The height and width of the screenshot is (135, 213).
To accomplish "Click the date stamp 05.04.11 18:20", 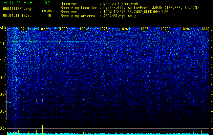I will point(17,16).
